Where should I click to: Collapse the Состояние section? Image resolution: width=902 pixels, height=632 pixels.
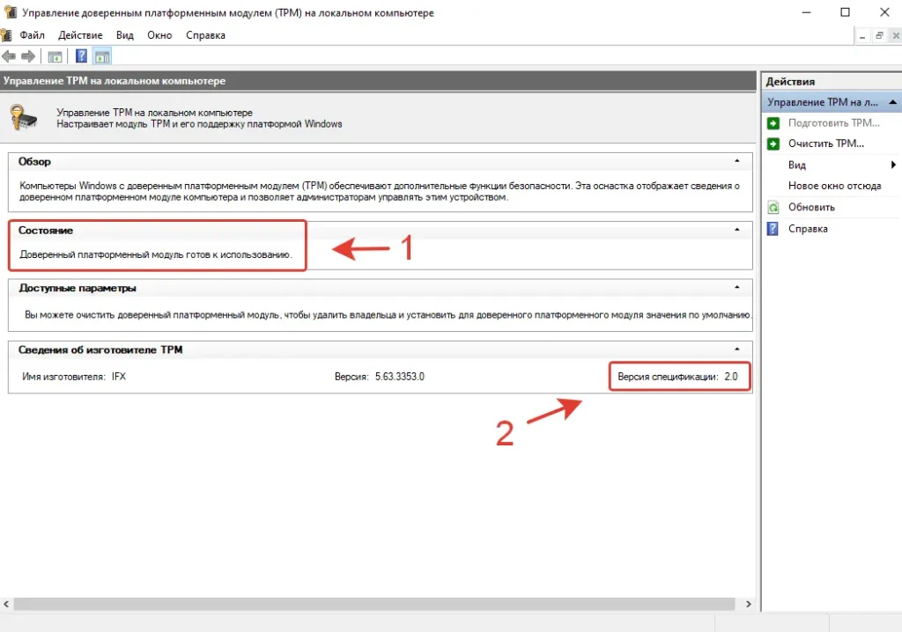(x=736, y=230)
